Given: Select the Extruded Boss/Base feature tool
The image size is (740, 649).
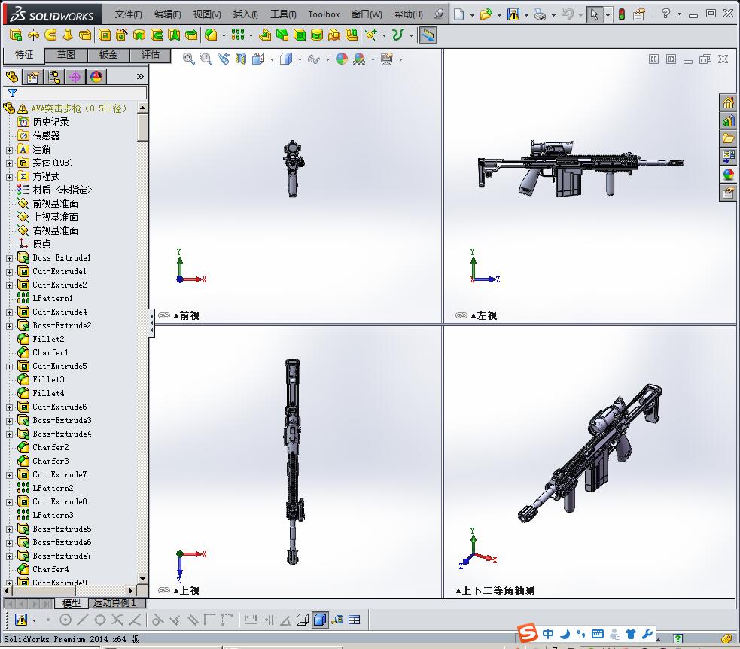Looking at the screenshot, I should 16,35.
